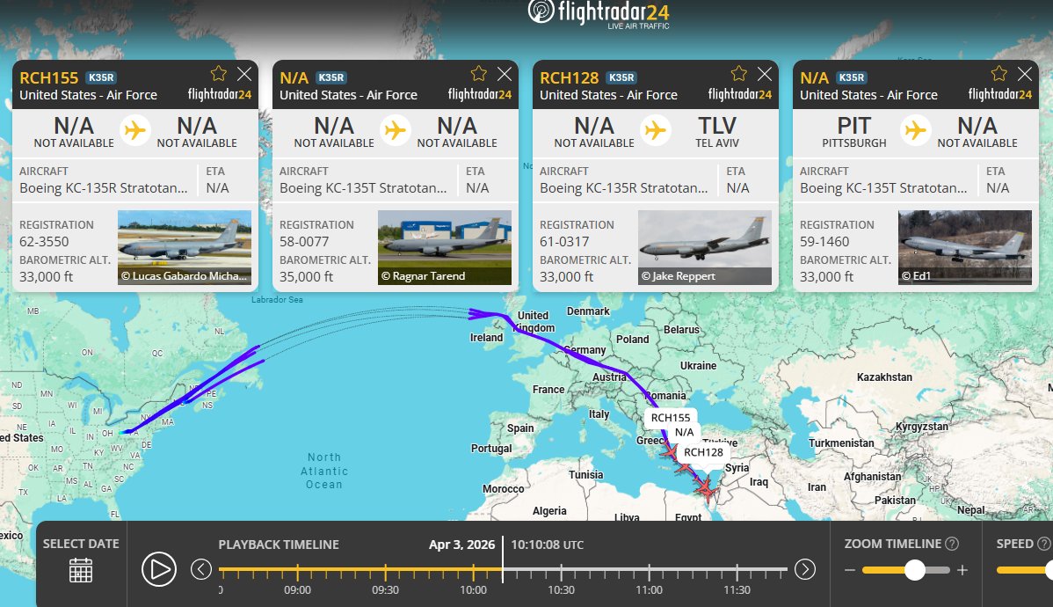Screen dimensions: 1053x607
Task: Open the calendar to select a date
Action: (x=81, y=570)
